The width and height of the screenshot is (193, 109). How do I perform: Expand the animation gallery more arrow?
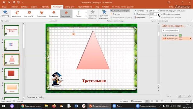coord(86,17)
